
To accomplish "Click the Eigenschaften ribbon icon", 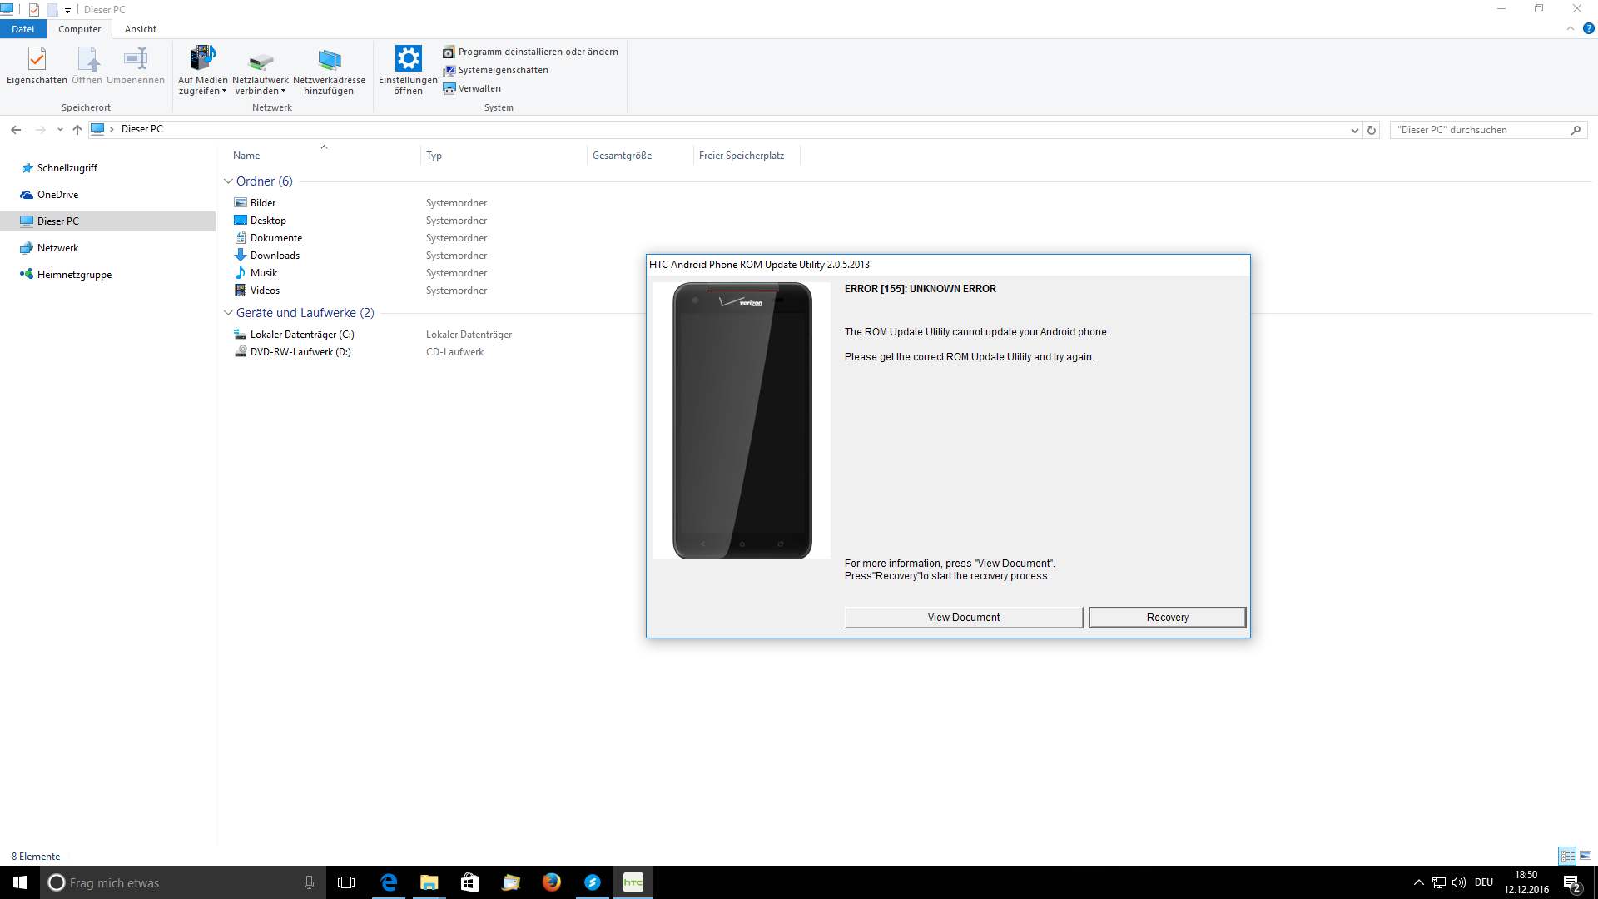I will point(37,60).
